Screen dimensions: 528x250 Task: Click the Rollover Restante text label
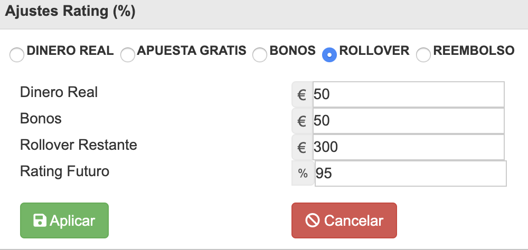79,145
